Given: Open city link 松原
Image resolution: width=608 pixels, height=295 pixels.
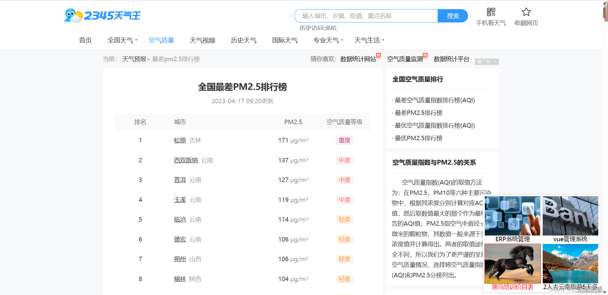Looking at the screenshot, I should tap(180, 140).
